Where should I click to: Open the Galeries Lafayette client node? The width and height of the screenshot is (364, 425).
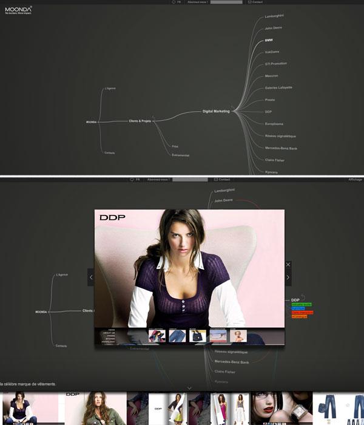[x=278, y=88]
